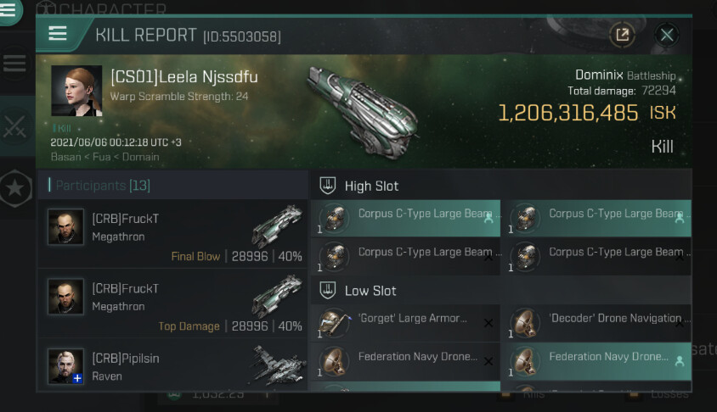
Task: Inspect the destroyed Dominix ship image
Action: [x=363, y=109]
